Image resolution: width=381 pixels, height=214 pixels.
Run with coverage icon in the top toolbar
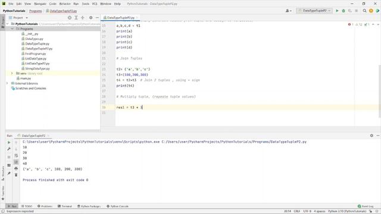tap(350, 11)
